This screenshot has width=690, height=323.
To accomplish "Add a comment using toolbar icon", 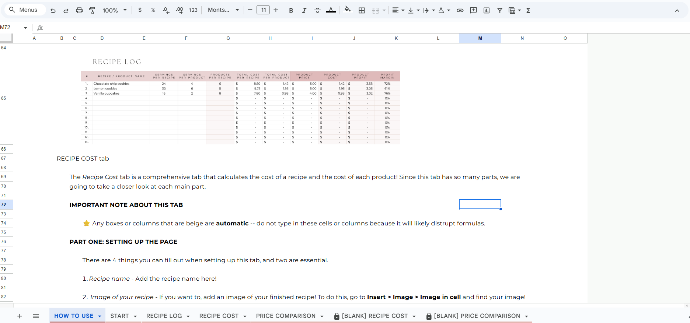I will pos(473,10).
